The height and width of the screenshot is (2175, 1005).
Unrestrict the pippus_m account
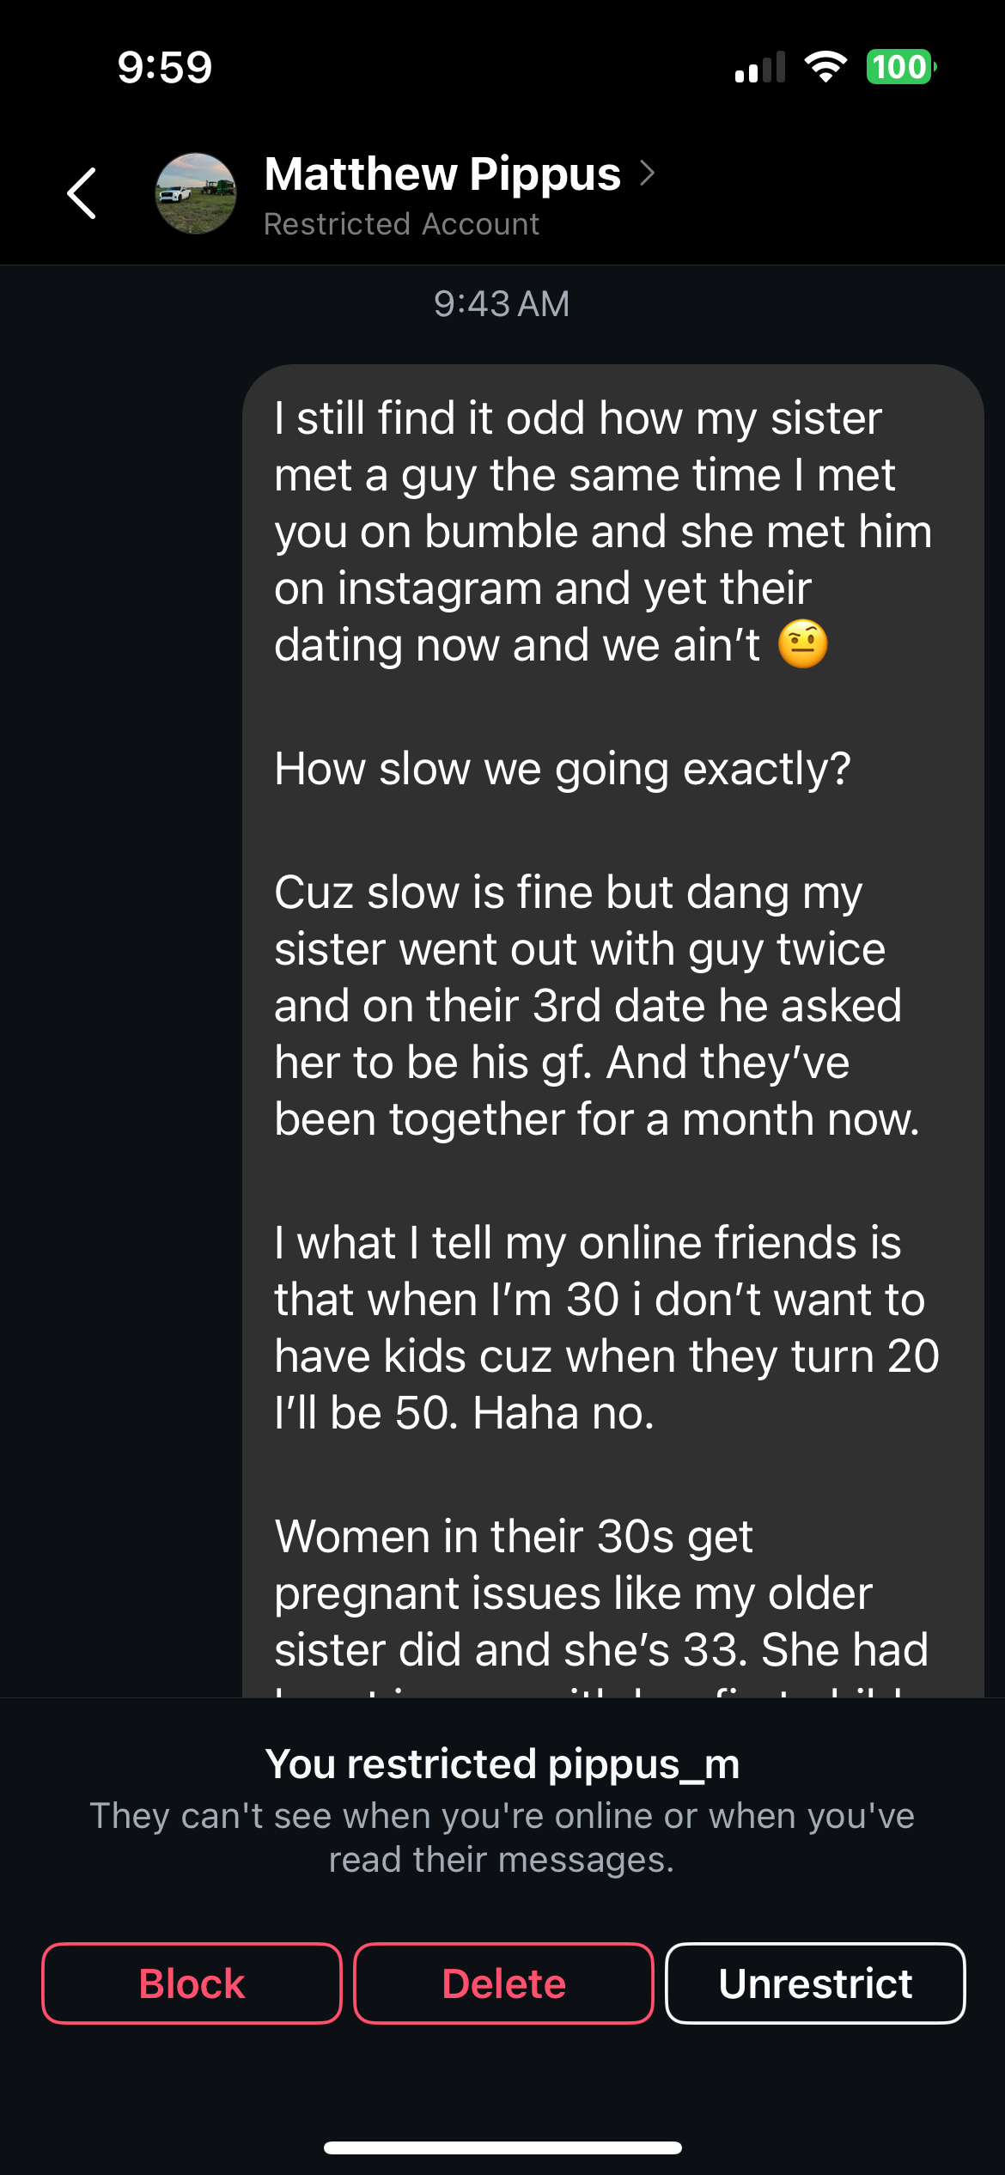click(x=815, y=1983)
